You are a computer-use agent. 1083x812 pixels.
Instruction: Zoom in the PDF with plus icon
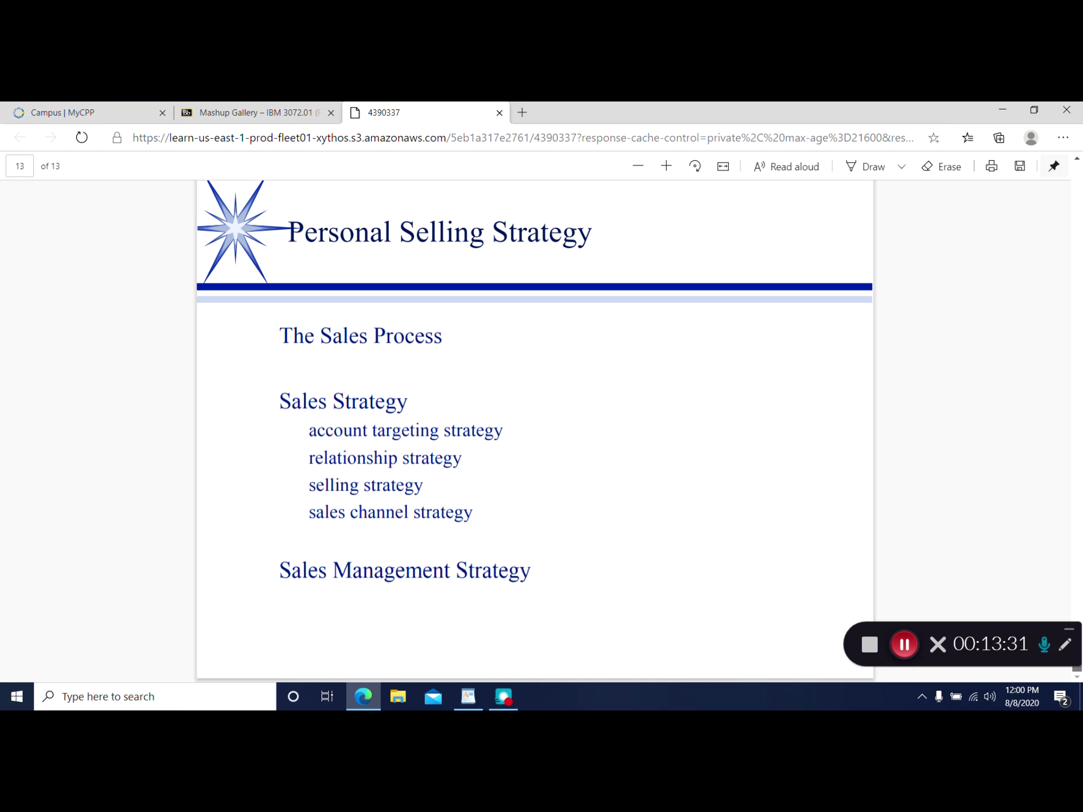tap(666, 166)
